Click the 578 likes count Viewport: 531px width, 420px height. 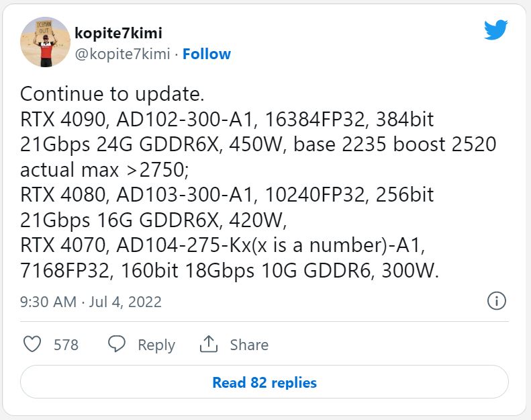pyautogui.click(x=66, y=345)
